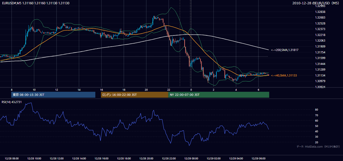Click the 12/29 04:00 date axis label

click(236, 159)
